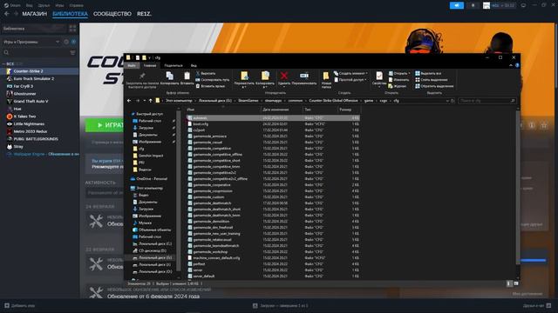Open Открыть dropdown in ribbon
The image size is (558, 313).
tap(399, 73)
